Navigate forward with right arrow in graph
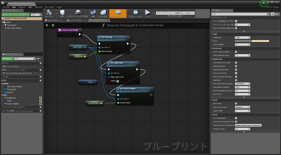Screen dimensions: 281x155 click(53, 25)
